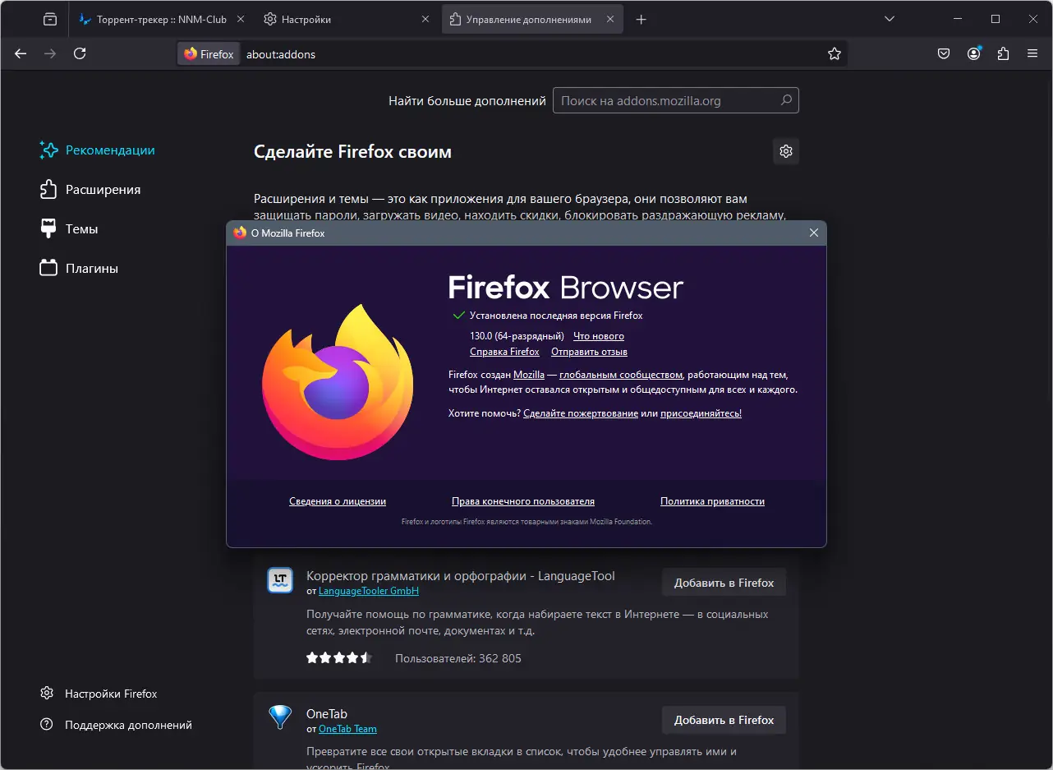Image resolution: width=1053 pixels, height=770 pixels.
Task: Maximize the Firefox window
Action: (995, 19)
